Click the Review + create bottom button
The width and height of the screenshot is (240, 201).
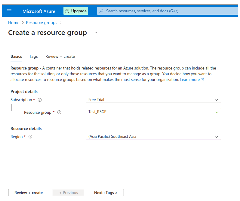29,193
